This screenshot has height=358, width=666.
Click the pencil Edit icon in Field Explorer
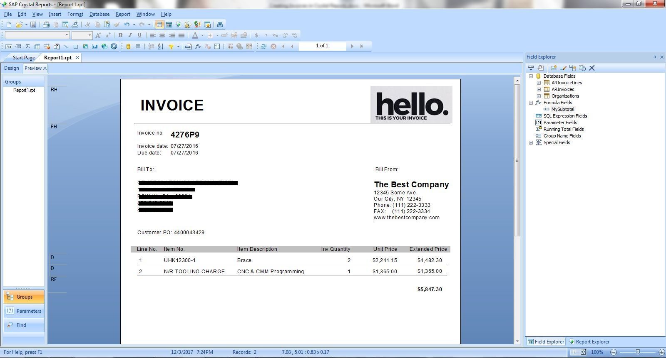[564, 68]
